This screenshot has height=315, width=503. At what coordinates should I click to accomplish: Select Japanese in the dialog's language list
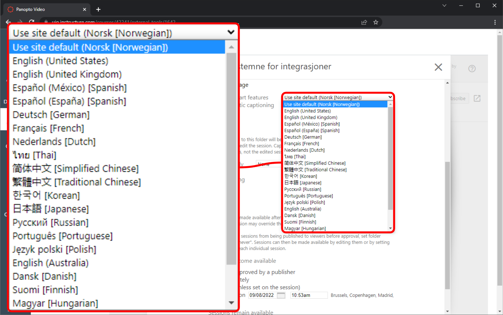335,183
